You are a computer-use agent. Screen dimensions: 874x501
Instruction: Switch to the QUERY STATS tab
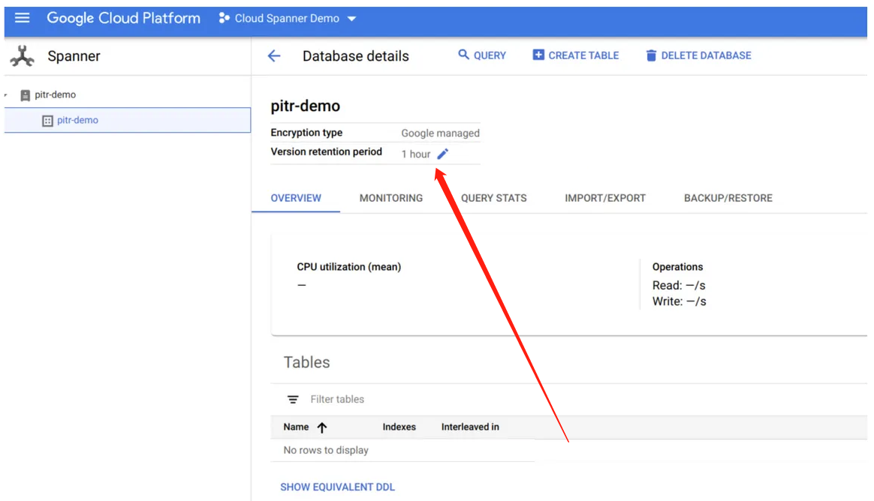[x=494, y=198]
